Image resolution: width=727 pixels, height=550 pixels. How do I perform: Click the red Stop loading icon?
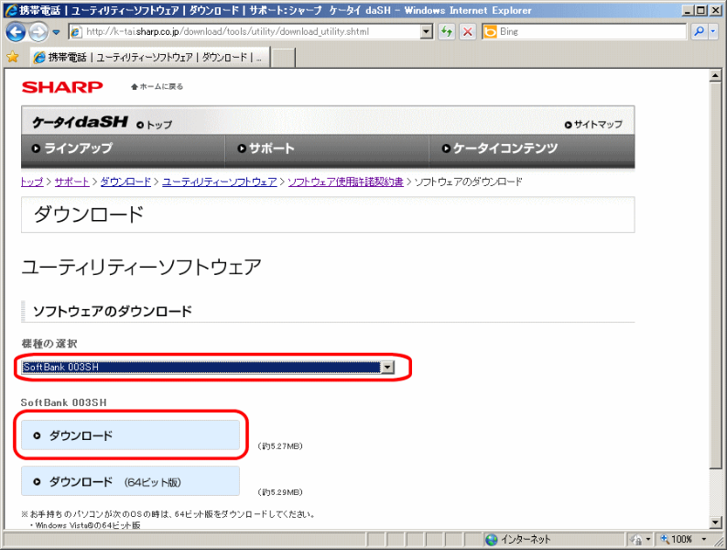(468, 31)
